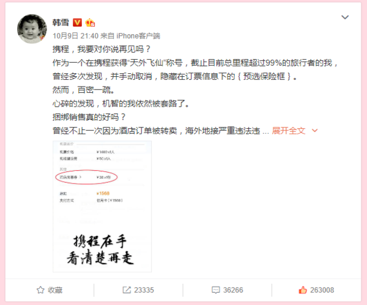Click the iPhone客户端 source link

coord(138,36)
